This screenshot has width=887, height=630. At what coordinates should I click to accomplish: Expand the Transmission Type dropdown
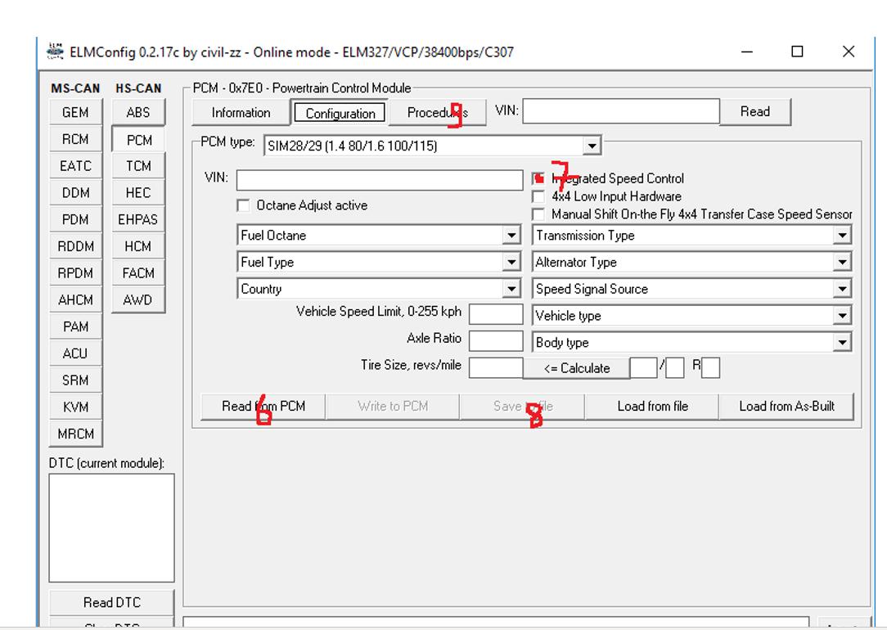(842, 236)
